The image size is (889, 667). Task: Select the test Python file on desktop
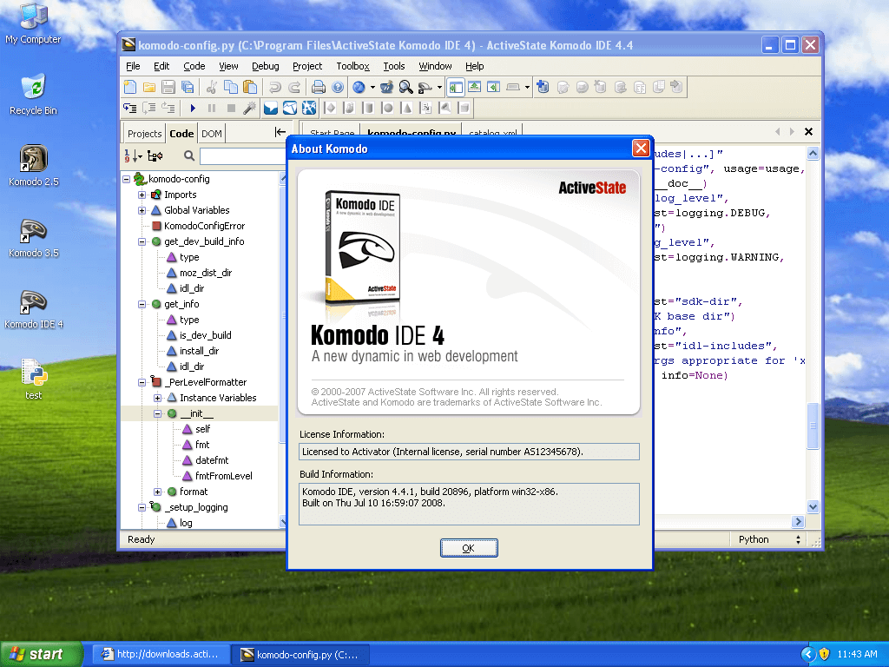34,379
